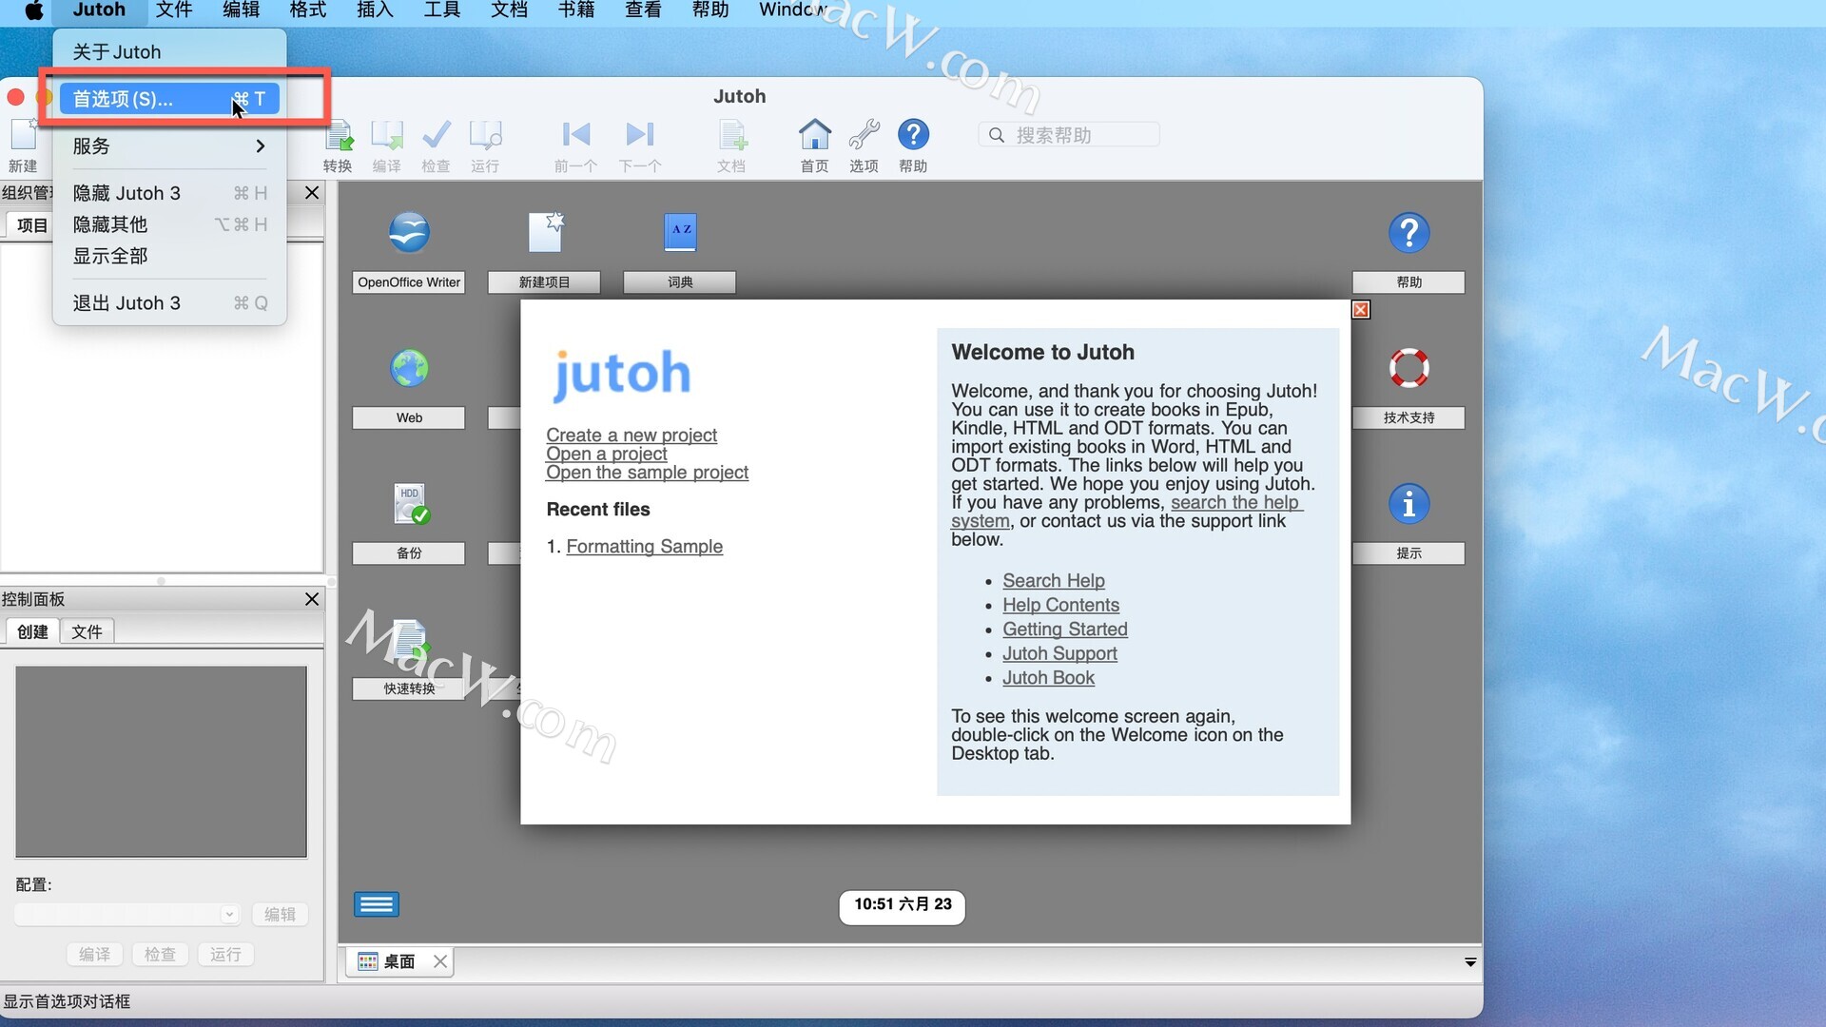Screen dimensions: 1826x1027
Task: Click Create a new project link
Action: [631, 435]
